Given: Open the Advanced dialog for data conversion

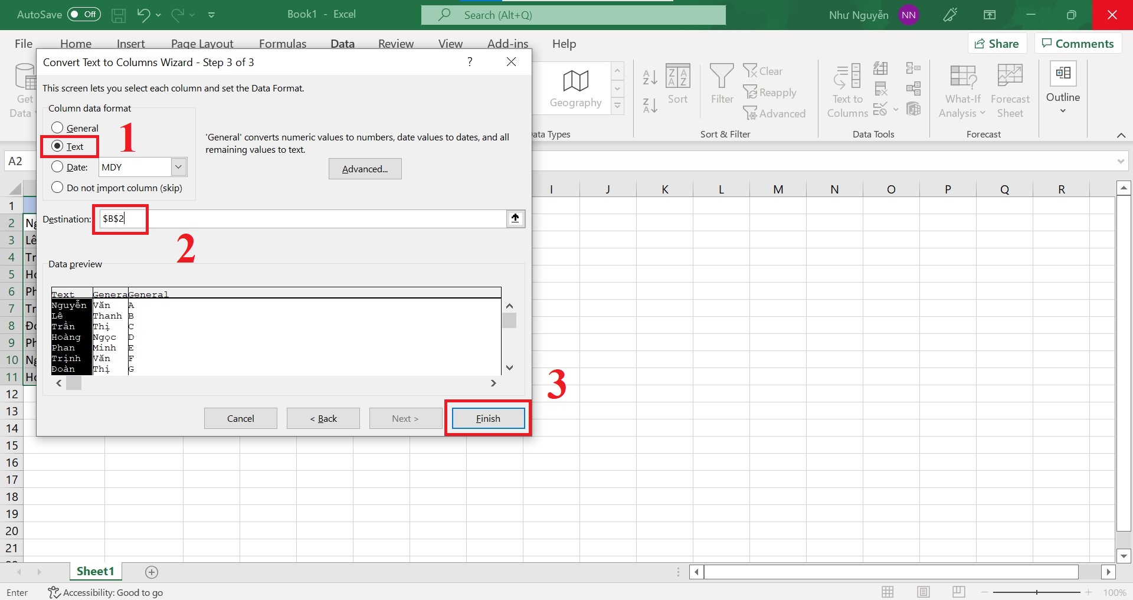Looking at the screenshot, I should click(365, 169).
